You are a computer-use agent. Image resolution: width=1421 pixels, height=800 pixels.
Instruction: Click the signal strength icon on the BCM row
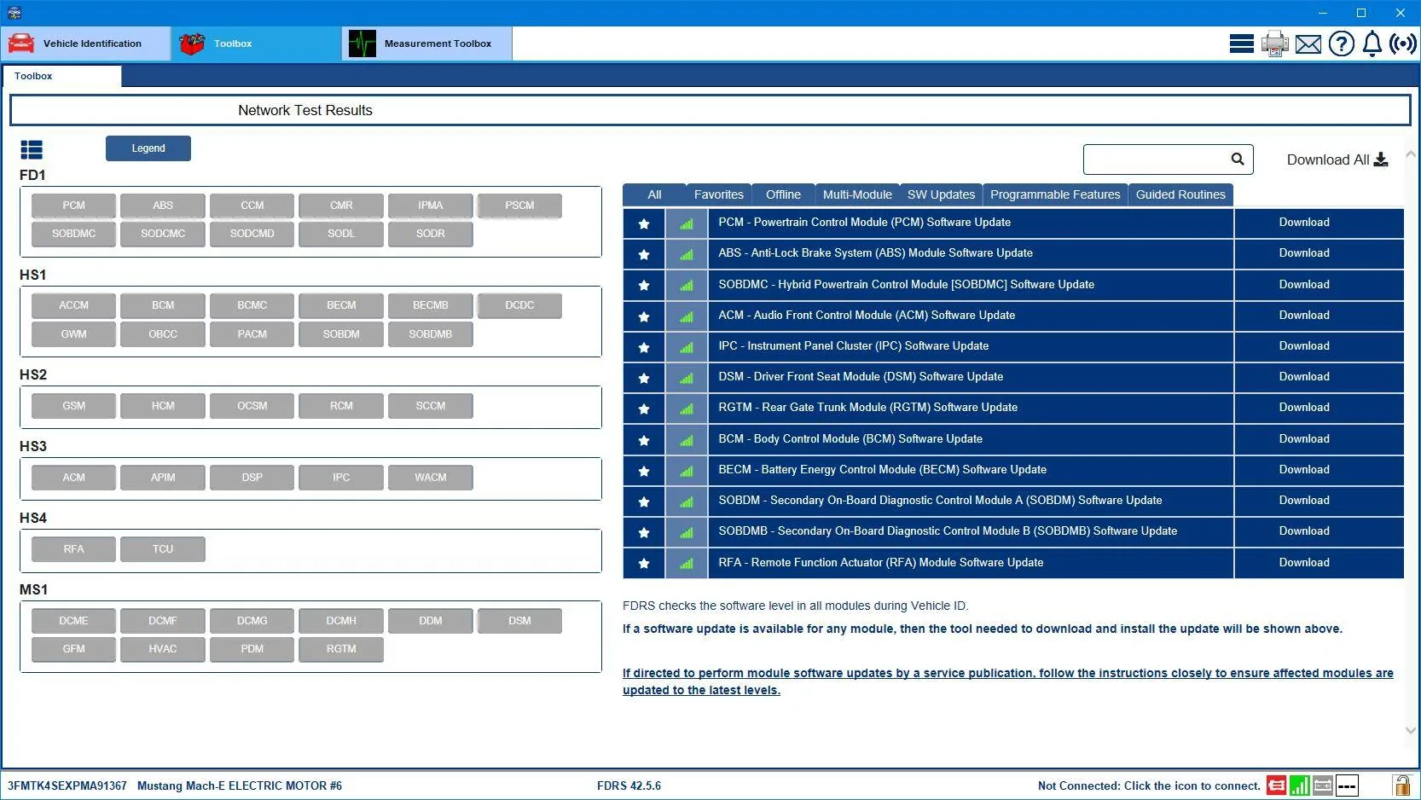tap(687, 440)
